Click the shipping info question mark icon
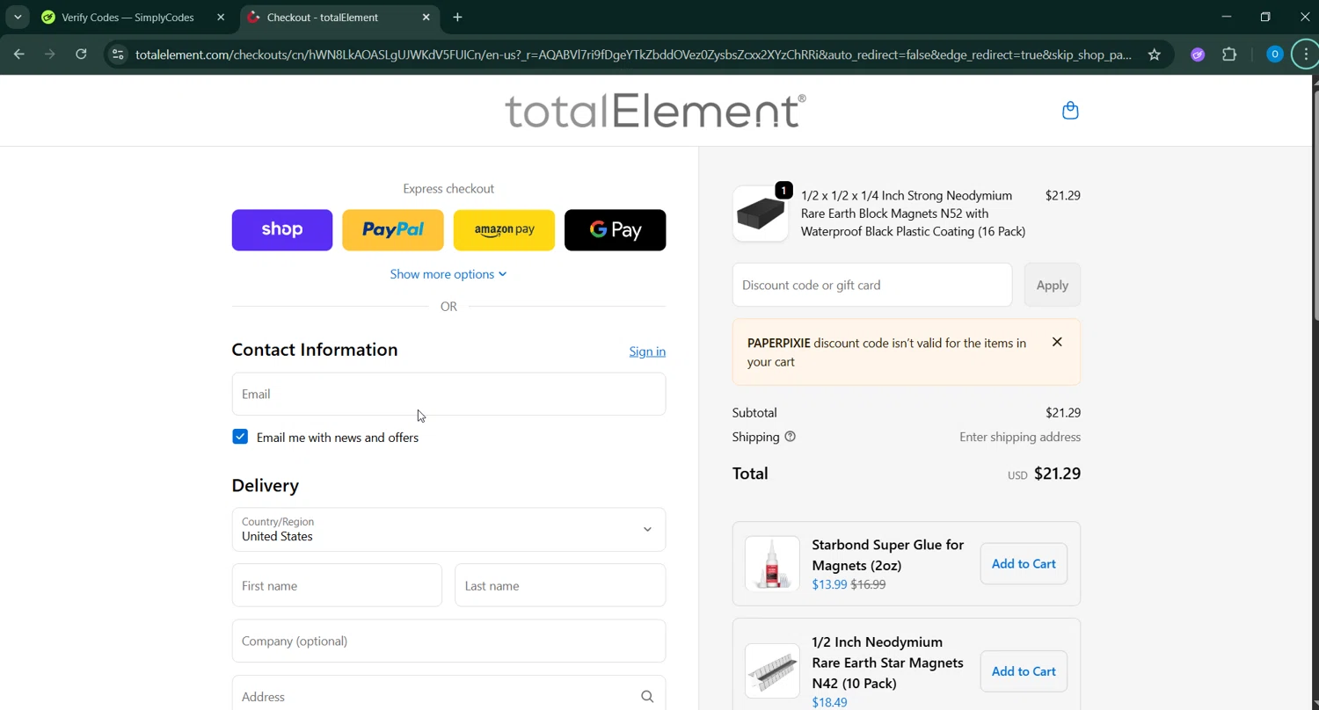This screenshot has height=710, width=1319. pos(790,437)
